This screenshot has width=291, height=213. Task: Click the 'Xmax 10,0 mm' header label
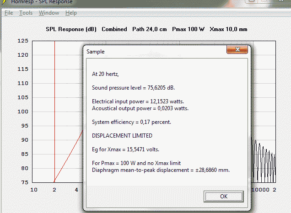[228, 29]
